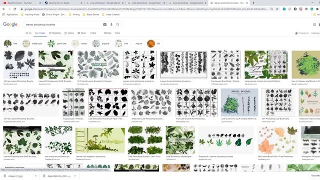Expand the More search options menu

pos(93,33)
